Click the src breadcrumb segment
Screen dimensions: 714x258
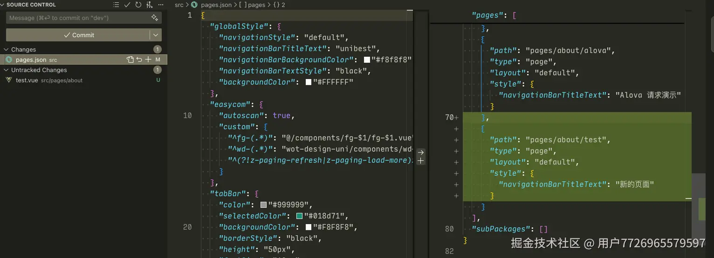tap(179, 5)
